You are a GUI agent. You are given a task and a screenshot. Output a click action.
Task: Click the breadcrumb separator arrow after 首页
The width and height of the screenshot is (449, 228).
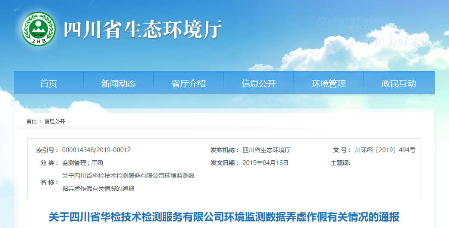pos(41,121)
